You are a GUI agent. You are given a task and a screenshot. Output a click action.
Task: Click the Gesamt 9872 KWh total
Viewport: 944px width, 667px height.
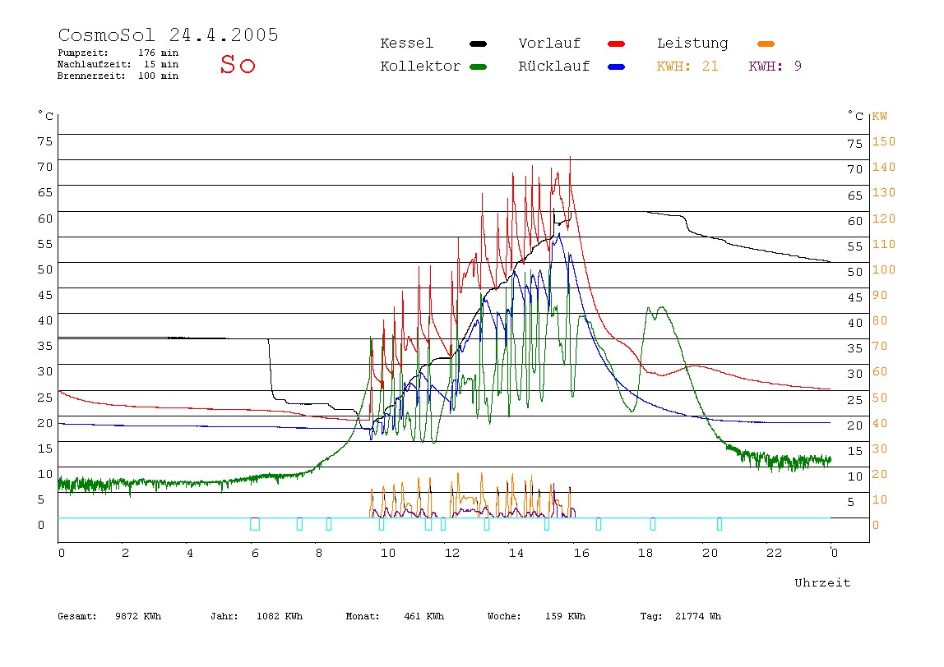tap(109, 616)
